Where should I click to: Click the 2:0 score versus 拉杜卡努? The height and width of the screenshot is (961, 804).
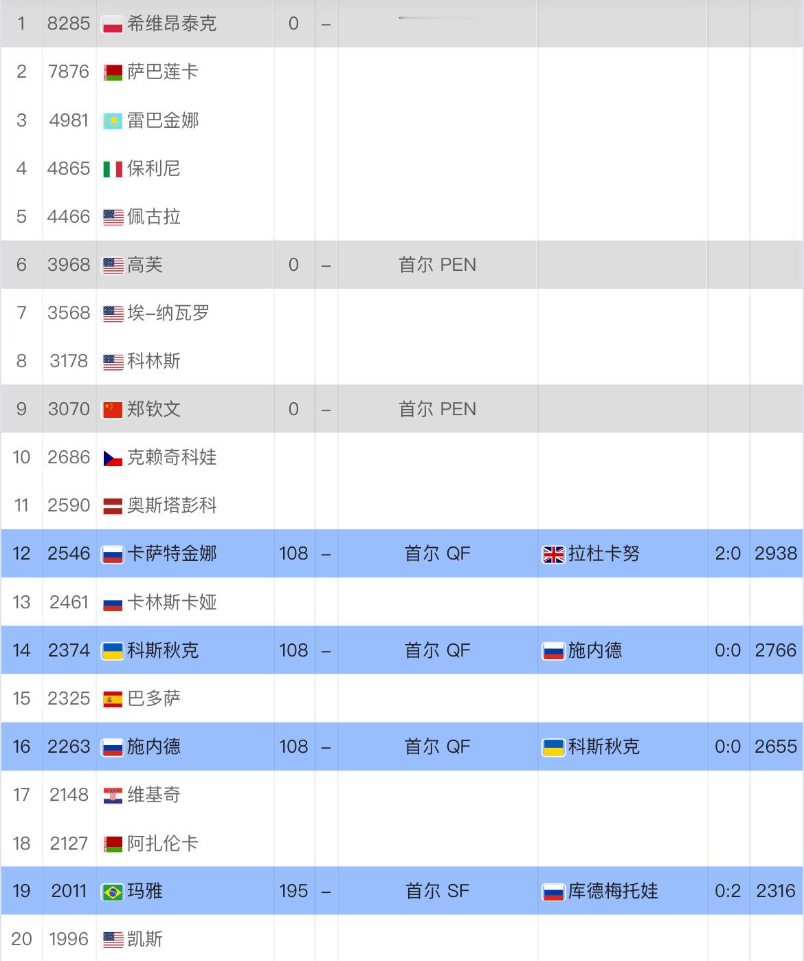[728, 553]
